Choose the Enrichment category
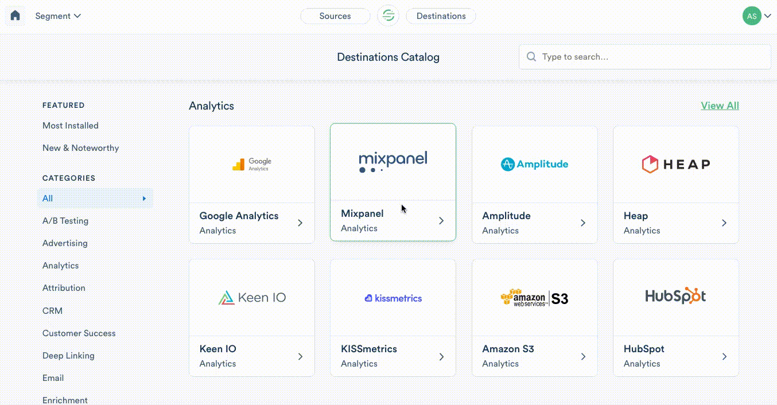The width and height of the screenshot is (777, 405). [65, 400]
